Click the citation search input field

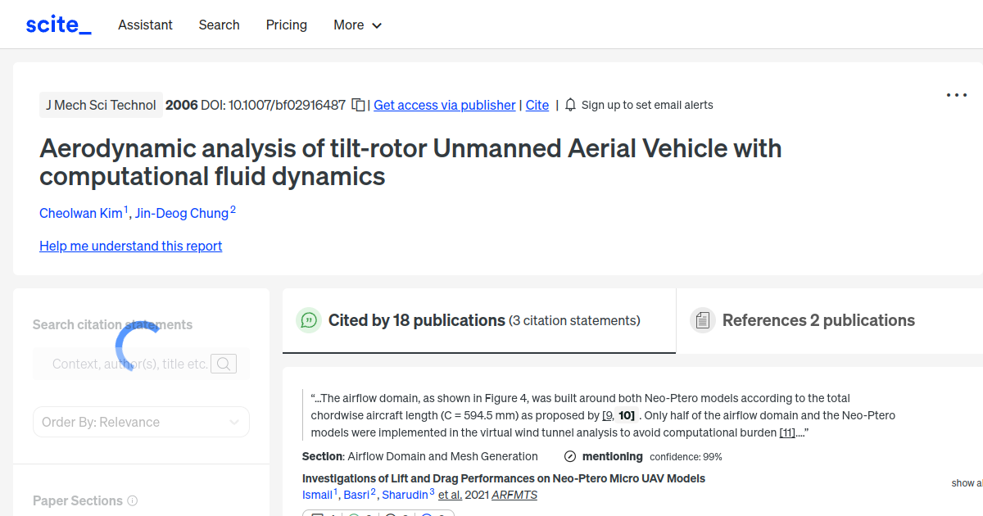point(131,363)
